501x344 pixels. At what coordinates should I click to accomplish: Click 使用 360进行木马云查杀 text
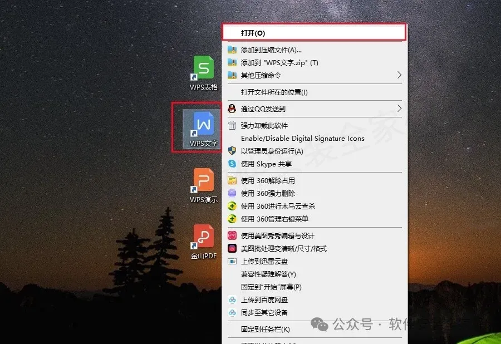[278, 207]
